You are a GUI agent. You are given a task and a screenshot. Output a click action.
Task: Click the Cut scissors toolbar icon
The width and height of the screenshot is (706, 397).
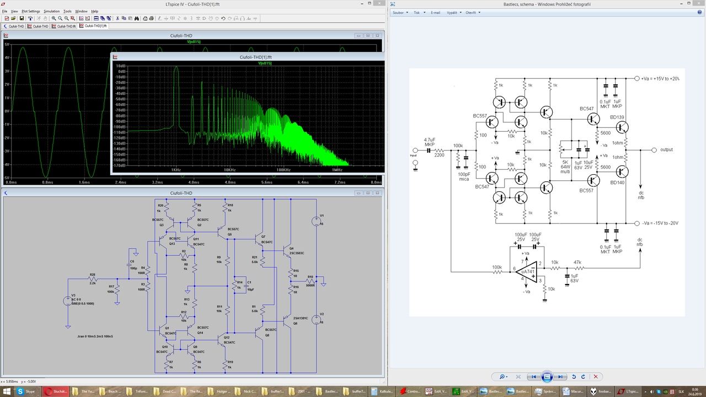(117, 18)
